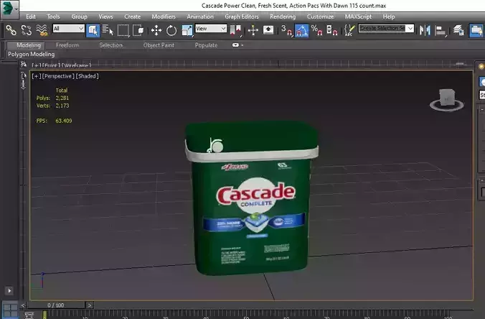The image size is (485, 319).
Task: Click the Polys value 2,281
Action: coord(62,98)
